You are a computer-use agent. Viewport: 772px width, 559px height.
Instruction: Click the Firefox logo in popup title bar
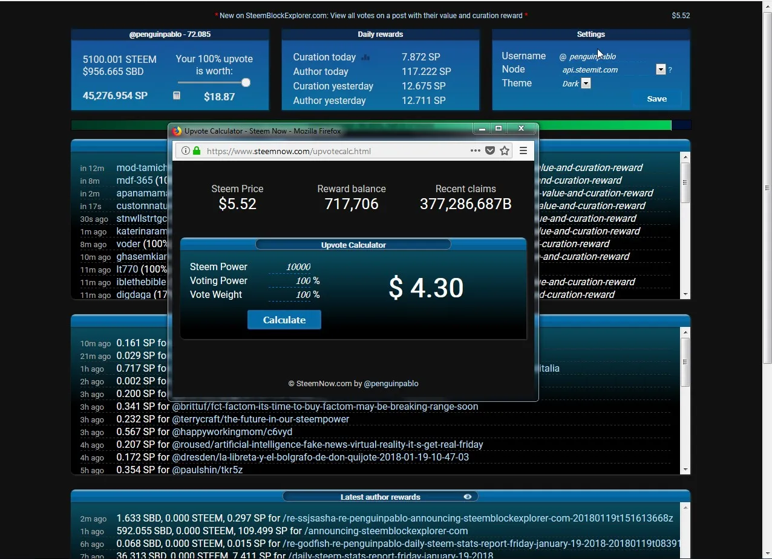177,131
